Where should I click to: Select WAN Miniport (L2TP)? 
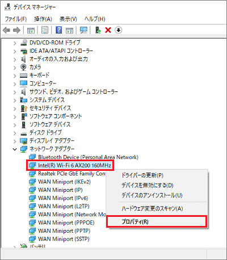tap(64, 206)
